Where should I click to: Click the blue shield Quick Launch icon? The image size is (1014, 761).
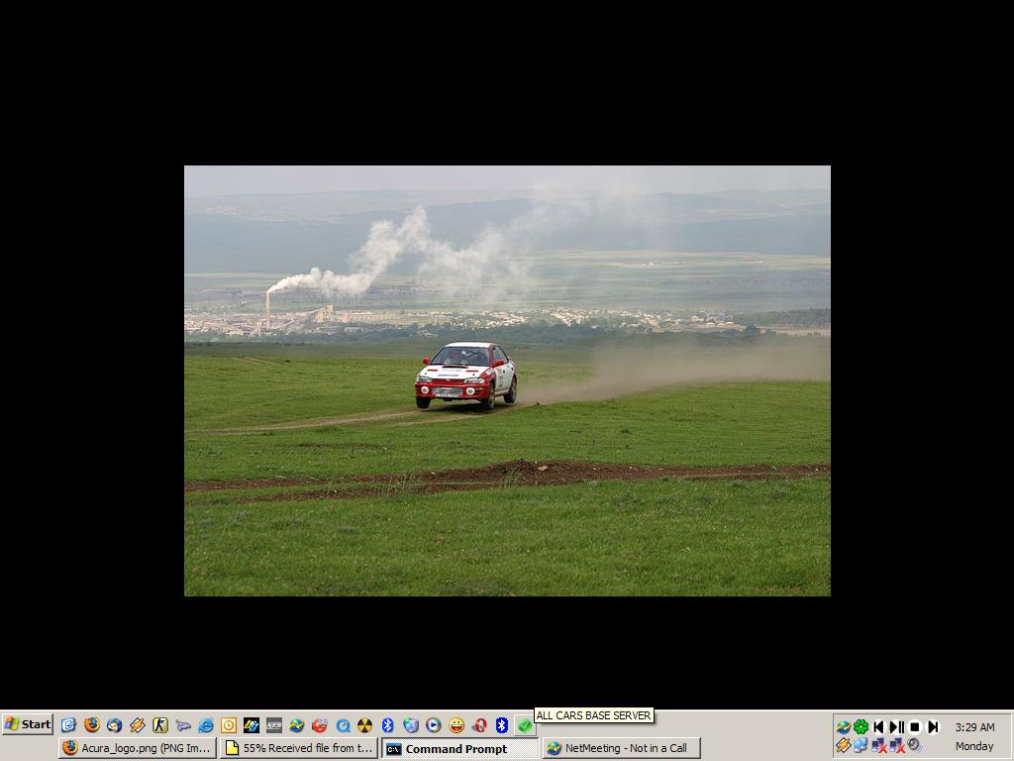[411, 725]
